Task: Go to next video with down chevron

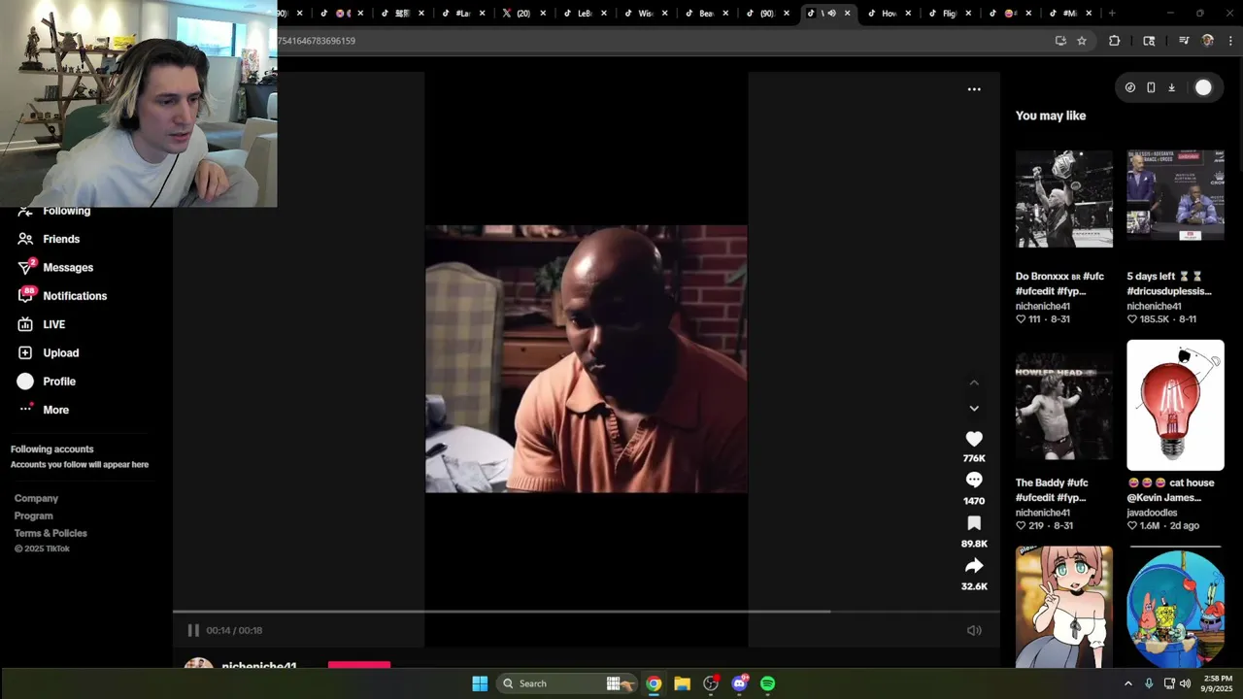Action: coord(974,409)
